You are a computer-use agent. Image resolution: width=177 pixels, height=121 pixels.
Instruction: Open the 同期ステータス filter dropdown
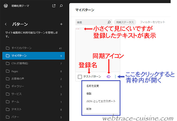pos(125,22)
